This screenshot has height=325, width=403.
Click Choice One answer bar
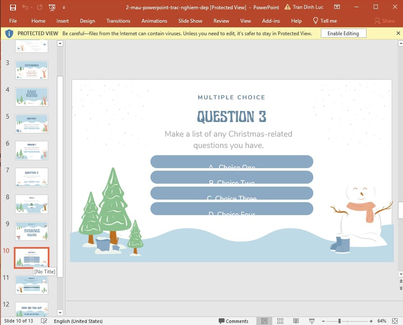[x=232, y=161]
